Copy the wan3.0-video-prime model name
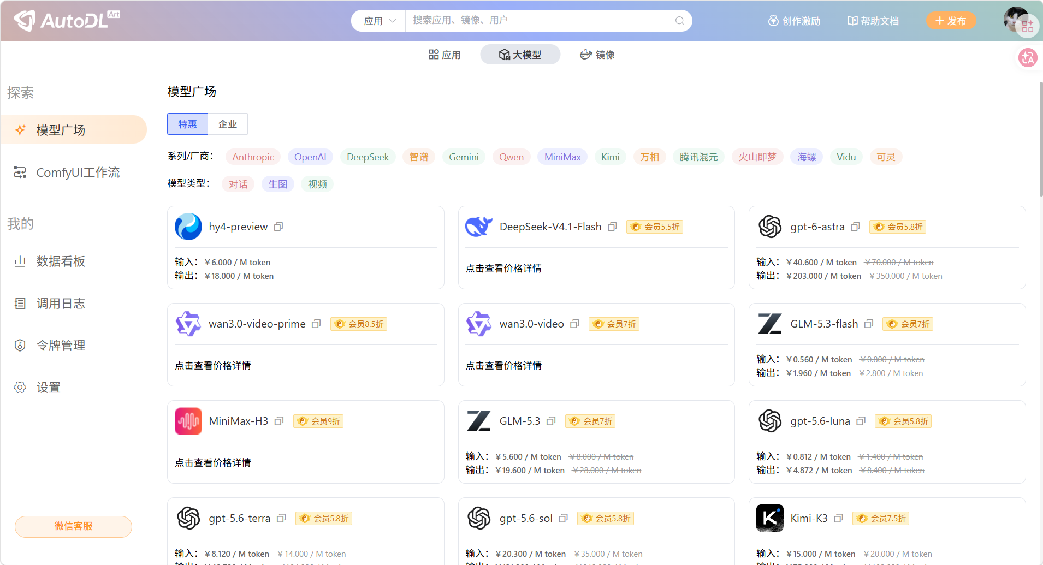Image resolution: width=1043 pixels, height=565 pixels. coord(316,324)
